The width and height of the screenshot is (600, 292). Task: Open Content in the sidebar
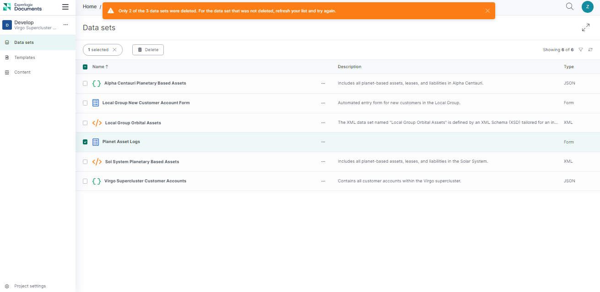tap(22, 72)
